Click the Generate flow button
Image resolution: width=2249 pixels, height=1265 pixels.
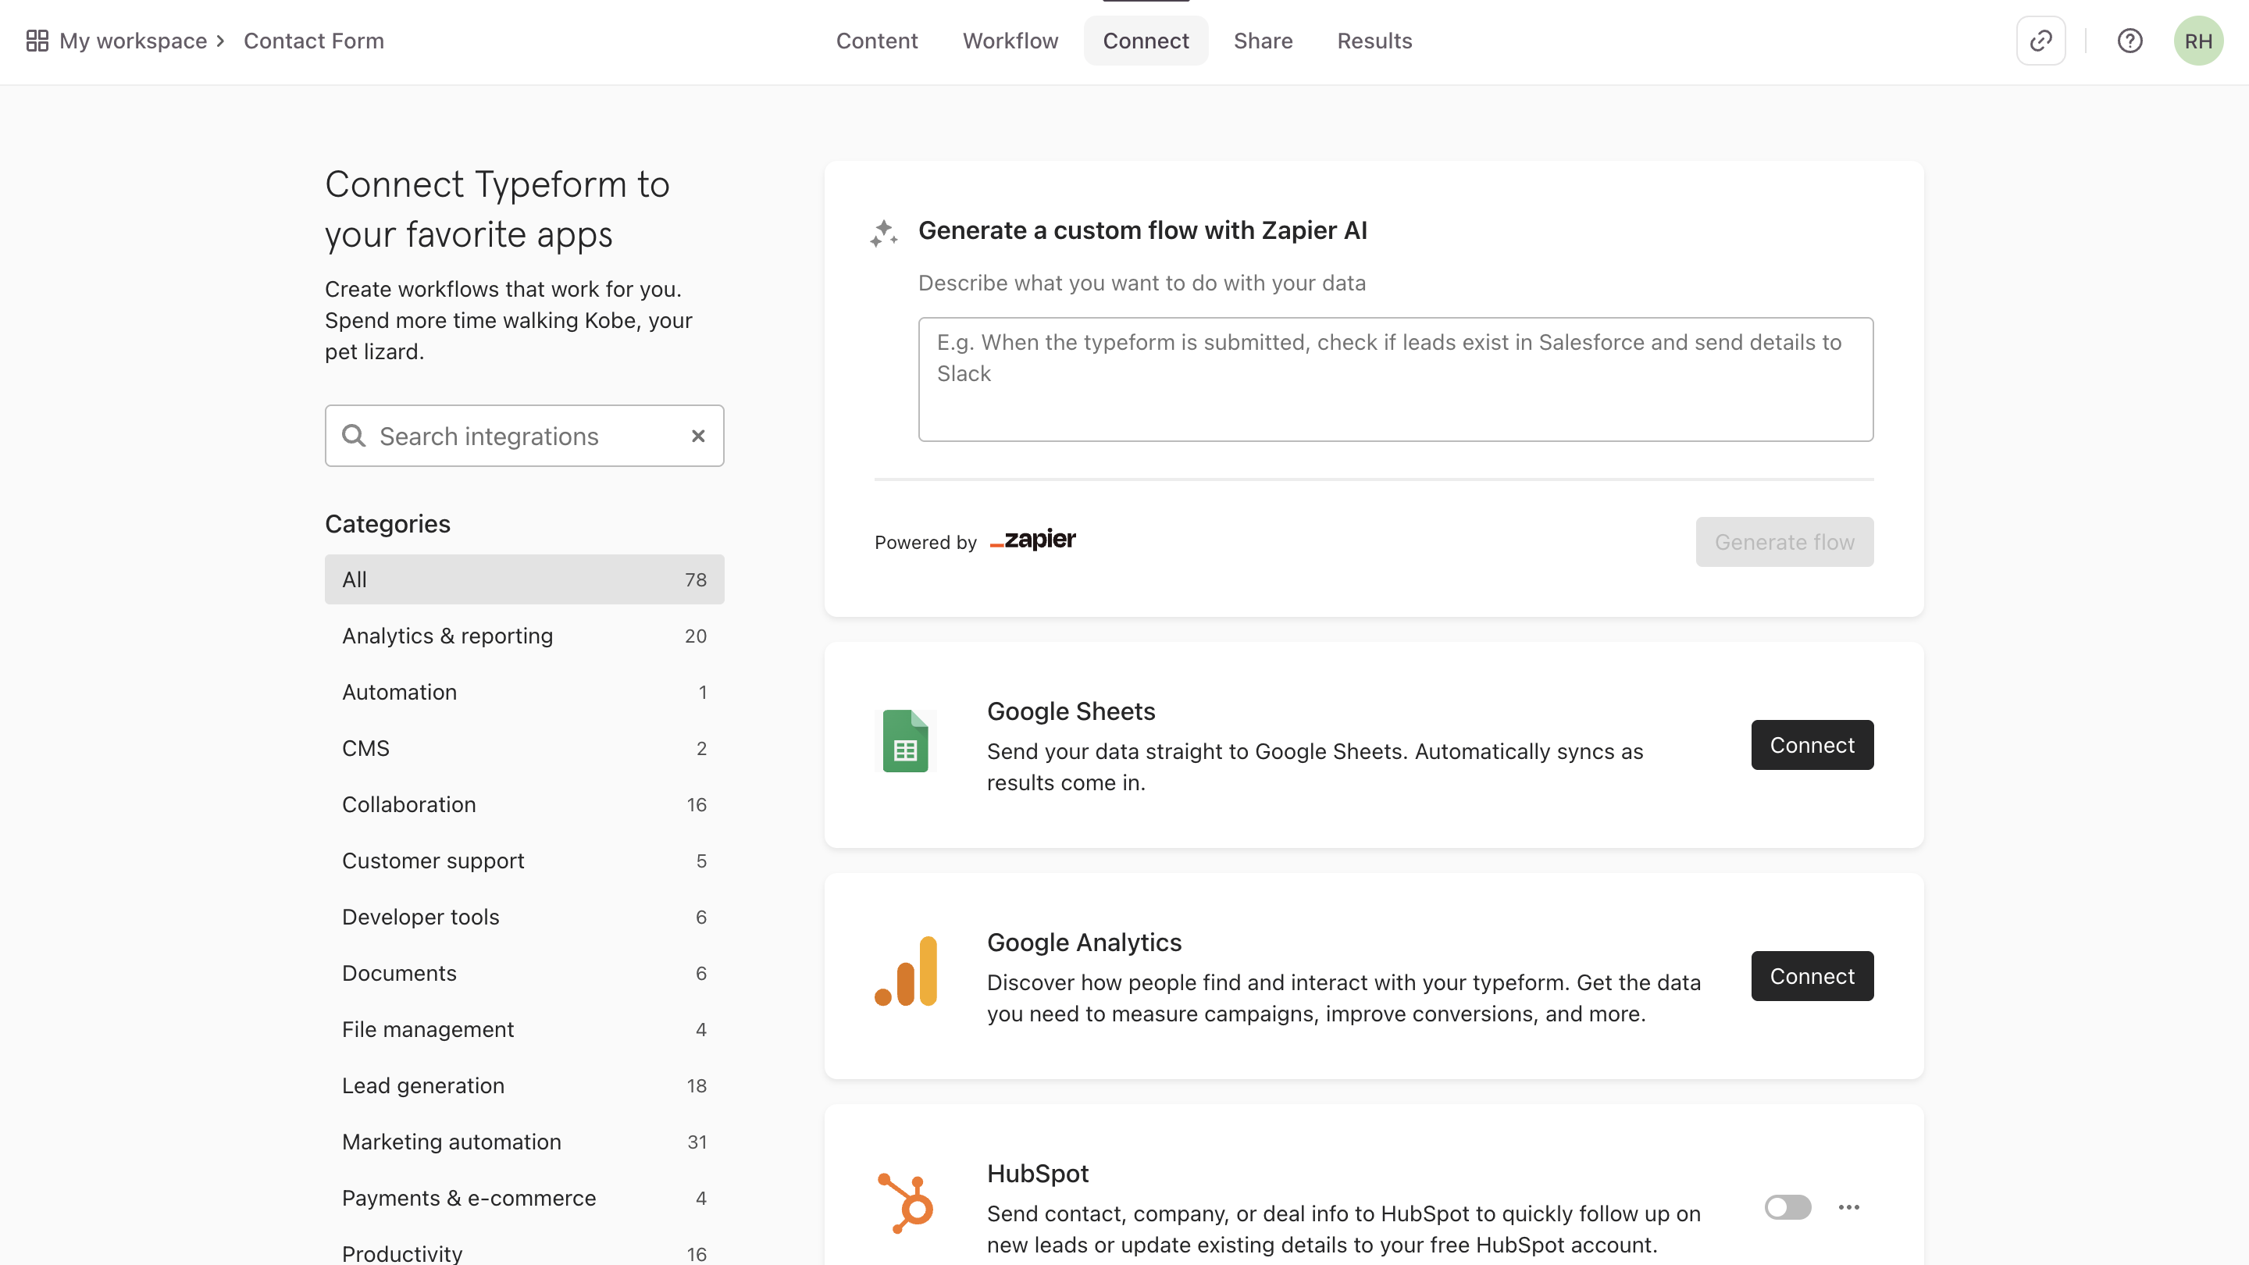(1784, 541)
